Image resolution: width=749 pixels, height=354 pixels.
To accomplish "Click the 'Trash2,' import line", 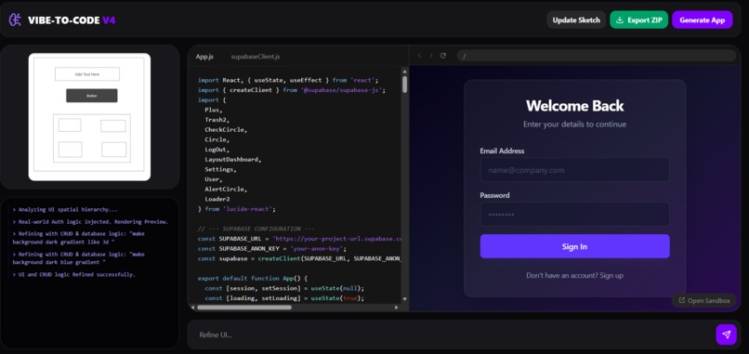I will (x=217, y=120).
